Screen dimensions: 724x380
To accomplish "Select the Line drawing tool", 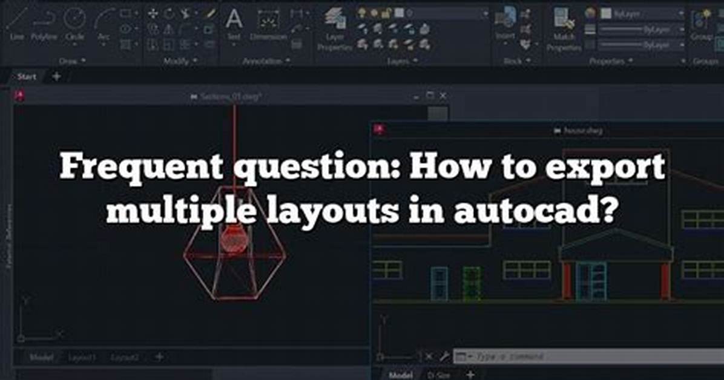I will point(16,23).
